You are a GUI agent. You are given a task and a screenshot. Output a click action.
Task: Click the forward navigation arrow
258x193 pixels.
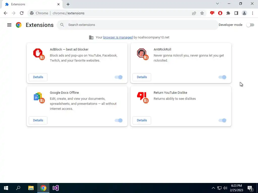[x=14, y=13]
